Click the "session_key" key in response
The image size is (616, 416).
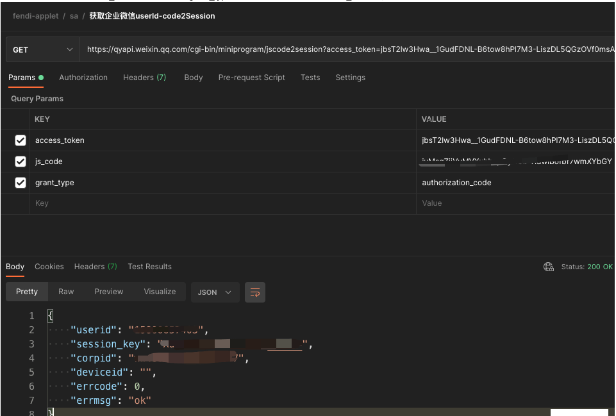(108, 344)
